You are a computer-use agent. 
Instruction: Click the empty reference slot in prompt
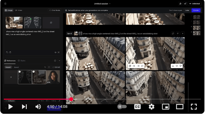pos(51,23)
